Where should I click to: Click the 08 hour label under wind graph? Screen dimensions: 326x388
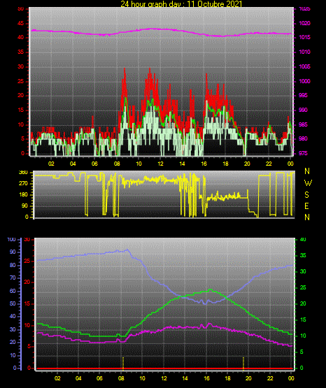[x=117, y=164]
